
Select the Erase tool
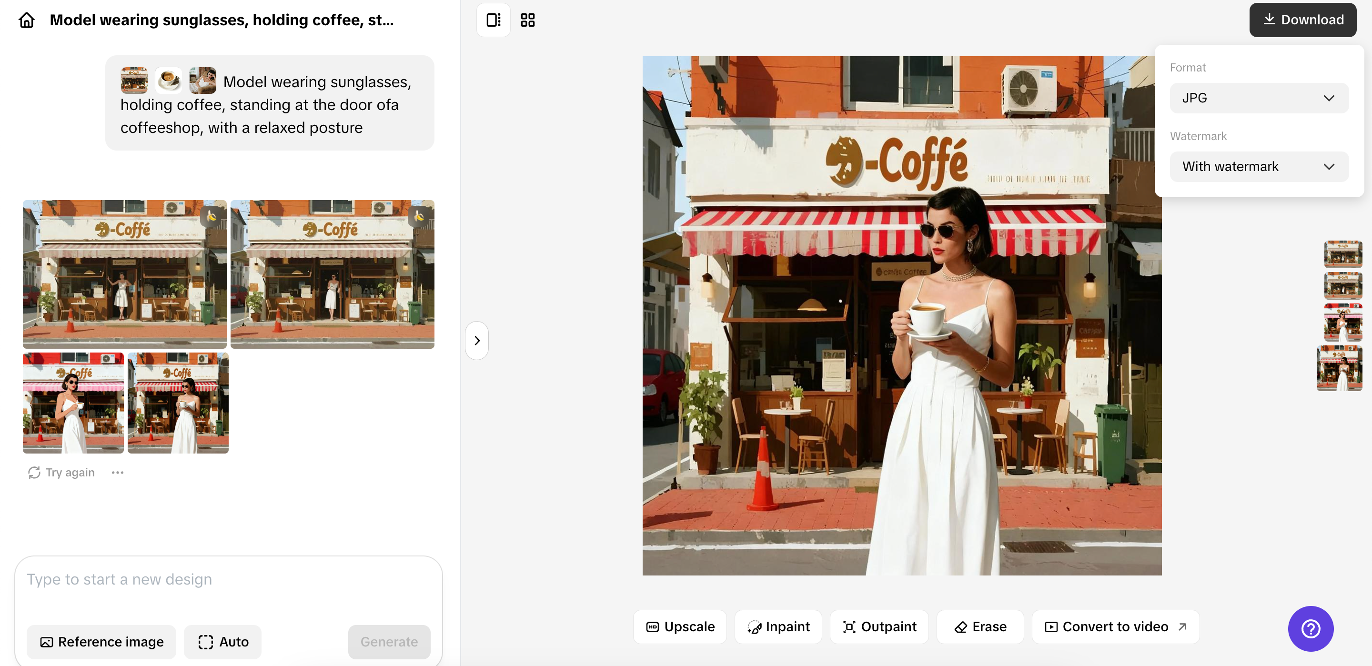pyautogui.click(x=980, y=626)
